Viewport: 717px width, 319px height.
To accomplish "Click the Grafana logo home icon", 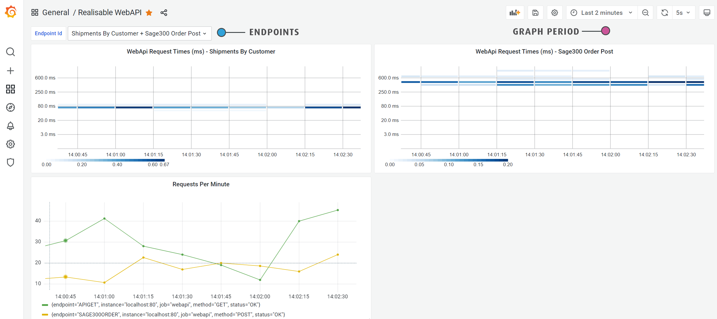I will (x=11, y=12).
